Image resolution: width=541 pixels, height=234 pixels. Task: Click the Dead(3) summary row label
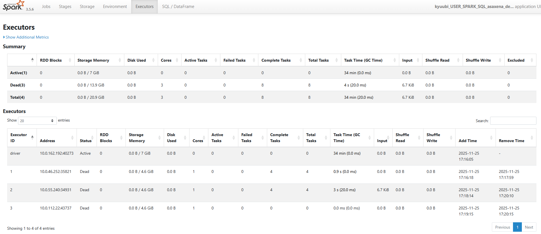pos(17,85)
